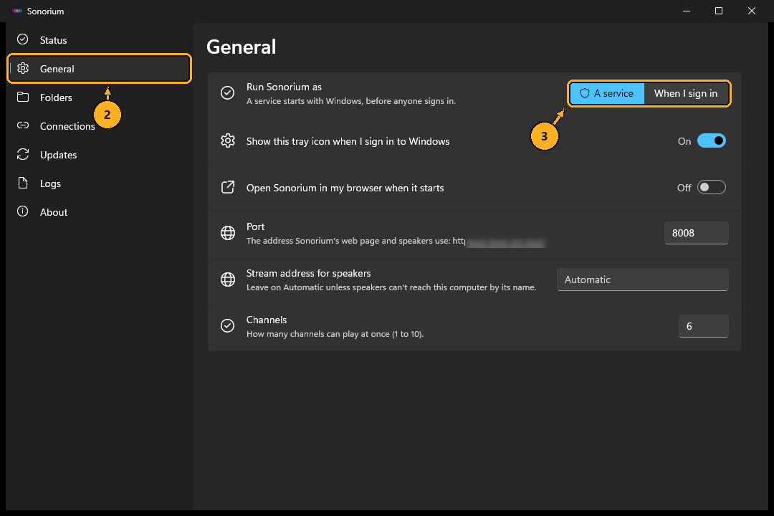Click the Sonorium app logo in title bar
This screenshot has width=774, height=516.
pos(17,11)
